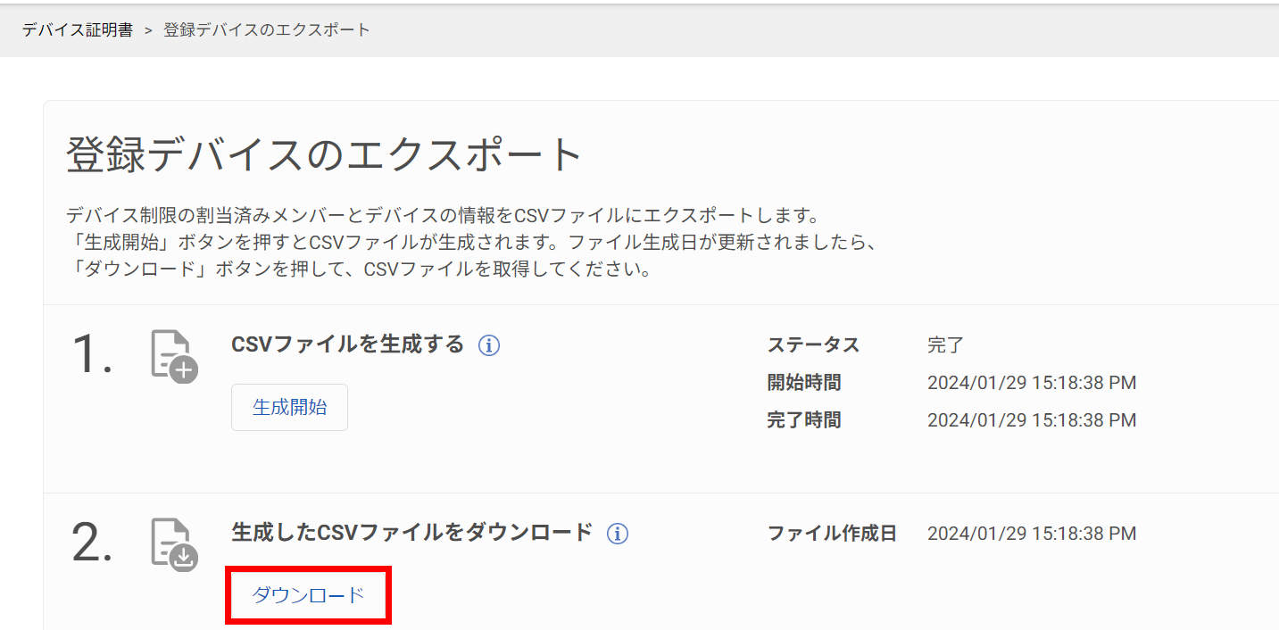The image size is (1279, 630).
Task: Click the description line starting with 「生成開始」ボタン
Action: click(474, 243)
